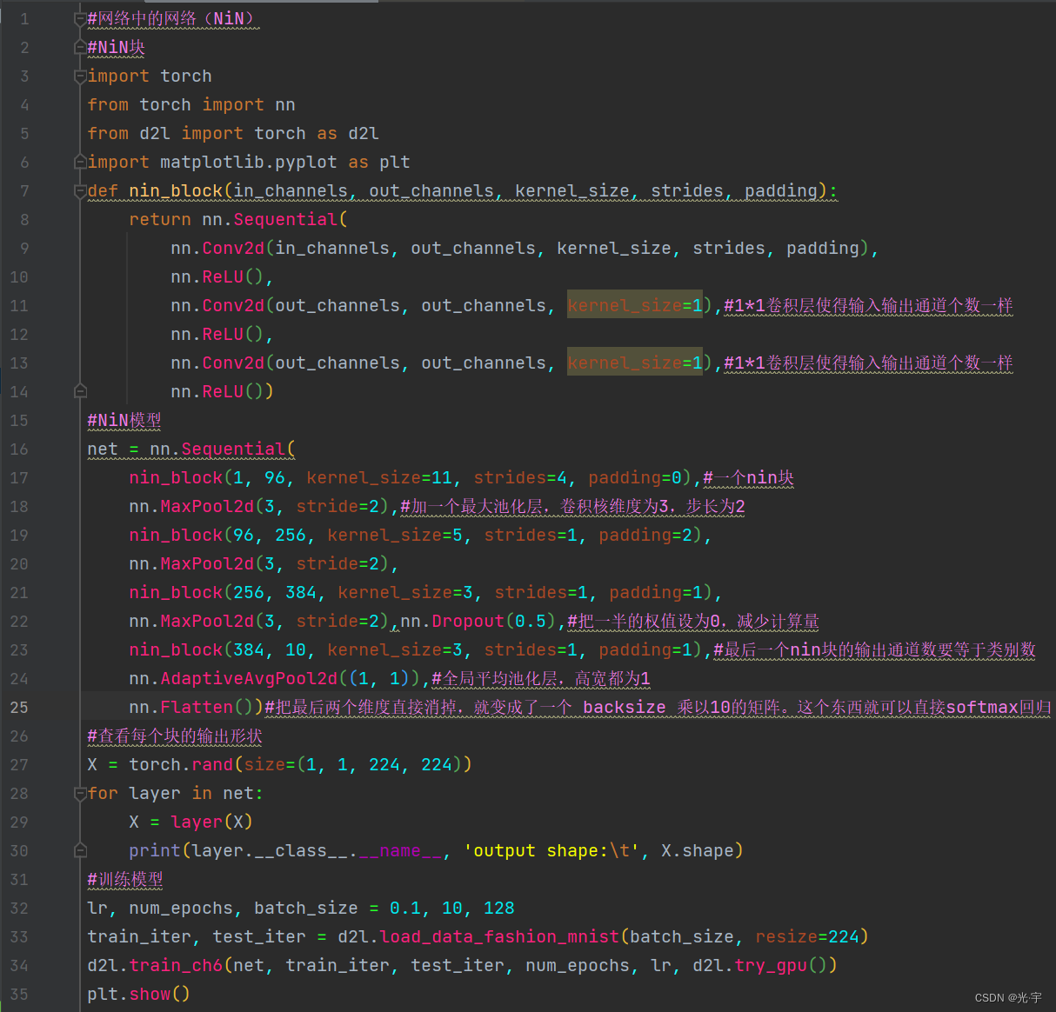
Task: Click the fold marker beside "#NiN块" comment
Action: pos(79,47)
